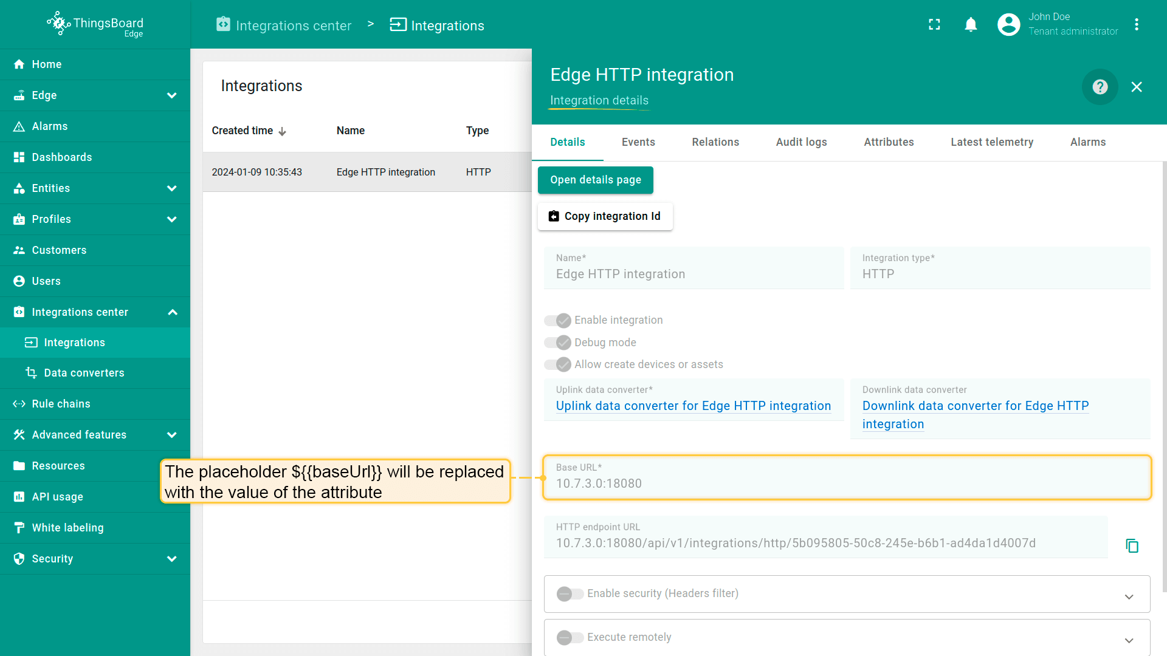Image resolution: width=1167 pixels, height=656 pixels.
Task: Expand the Edge sidebar menu
Action: pos(172,95)
